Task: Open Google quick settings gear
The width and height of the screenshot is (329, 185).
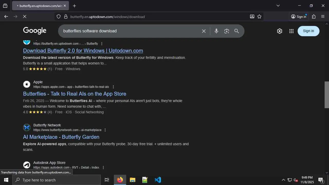Action: (280, 31)
